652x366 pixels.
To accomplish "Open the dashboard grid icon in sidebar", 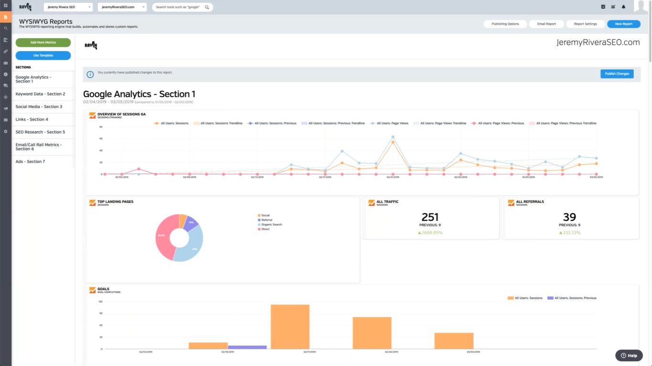I will 6,5.
